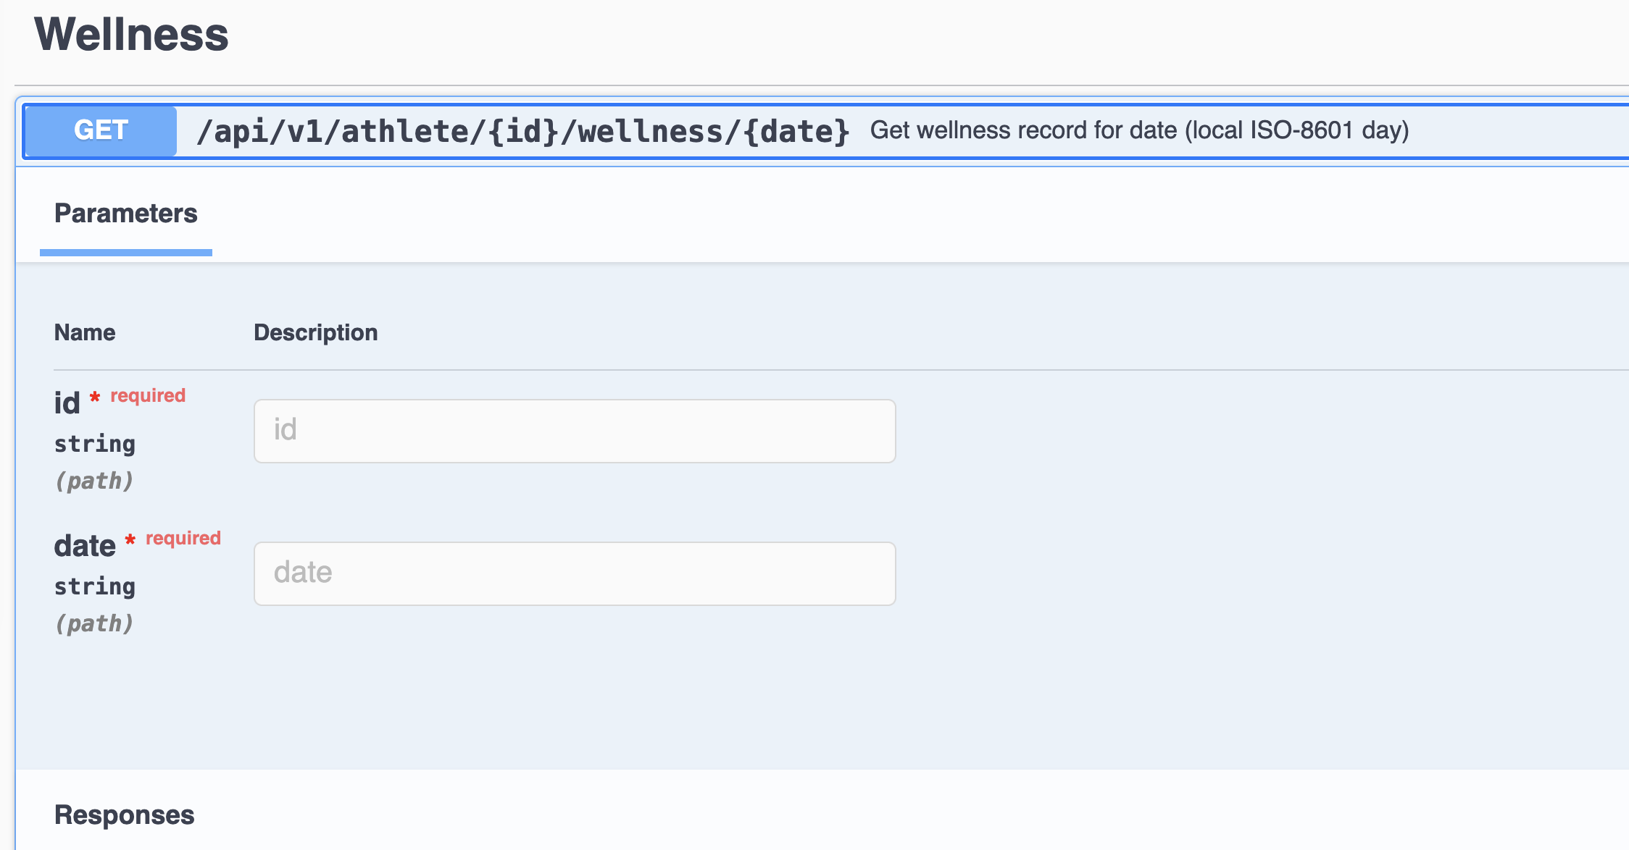1629x850 pixels.
Task: Click the Responses section heading
Action: click(x=124, y=815)
